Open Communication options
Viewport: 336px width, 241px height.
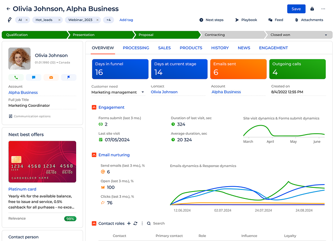click(29, 116)
